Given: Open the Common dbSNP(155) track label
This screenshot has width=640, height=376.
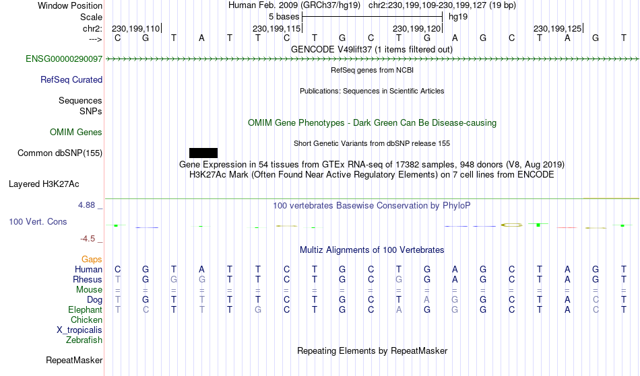Looking at the screenshot, I should 60,153.
